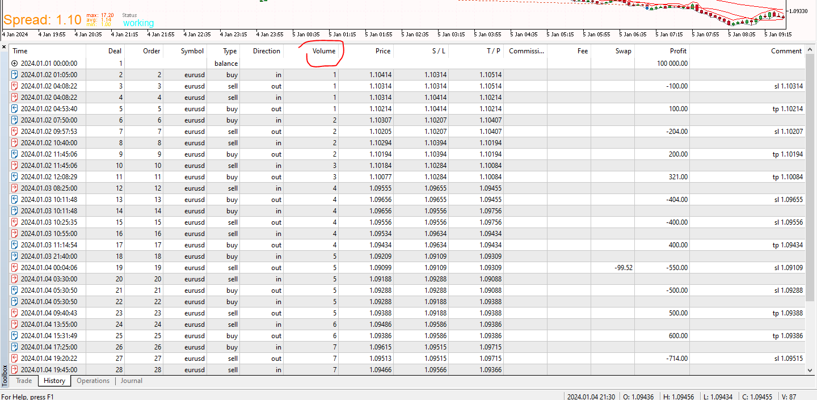This screenshot has width=817, height=400.
Task: Click the Symbol column header
Action: click(185, 51)
